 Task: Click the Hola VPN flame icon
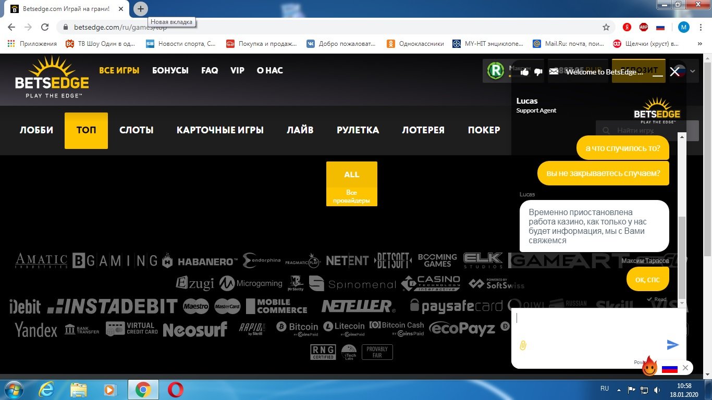[x=649, y=367]
